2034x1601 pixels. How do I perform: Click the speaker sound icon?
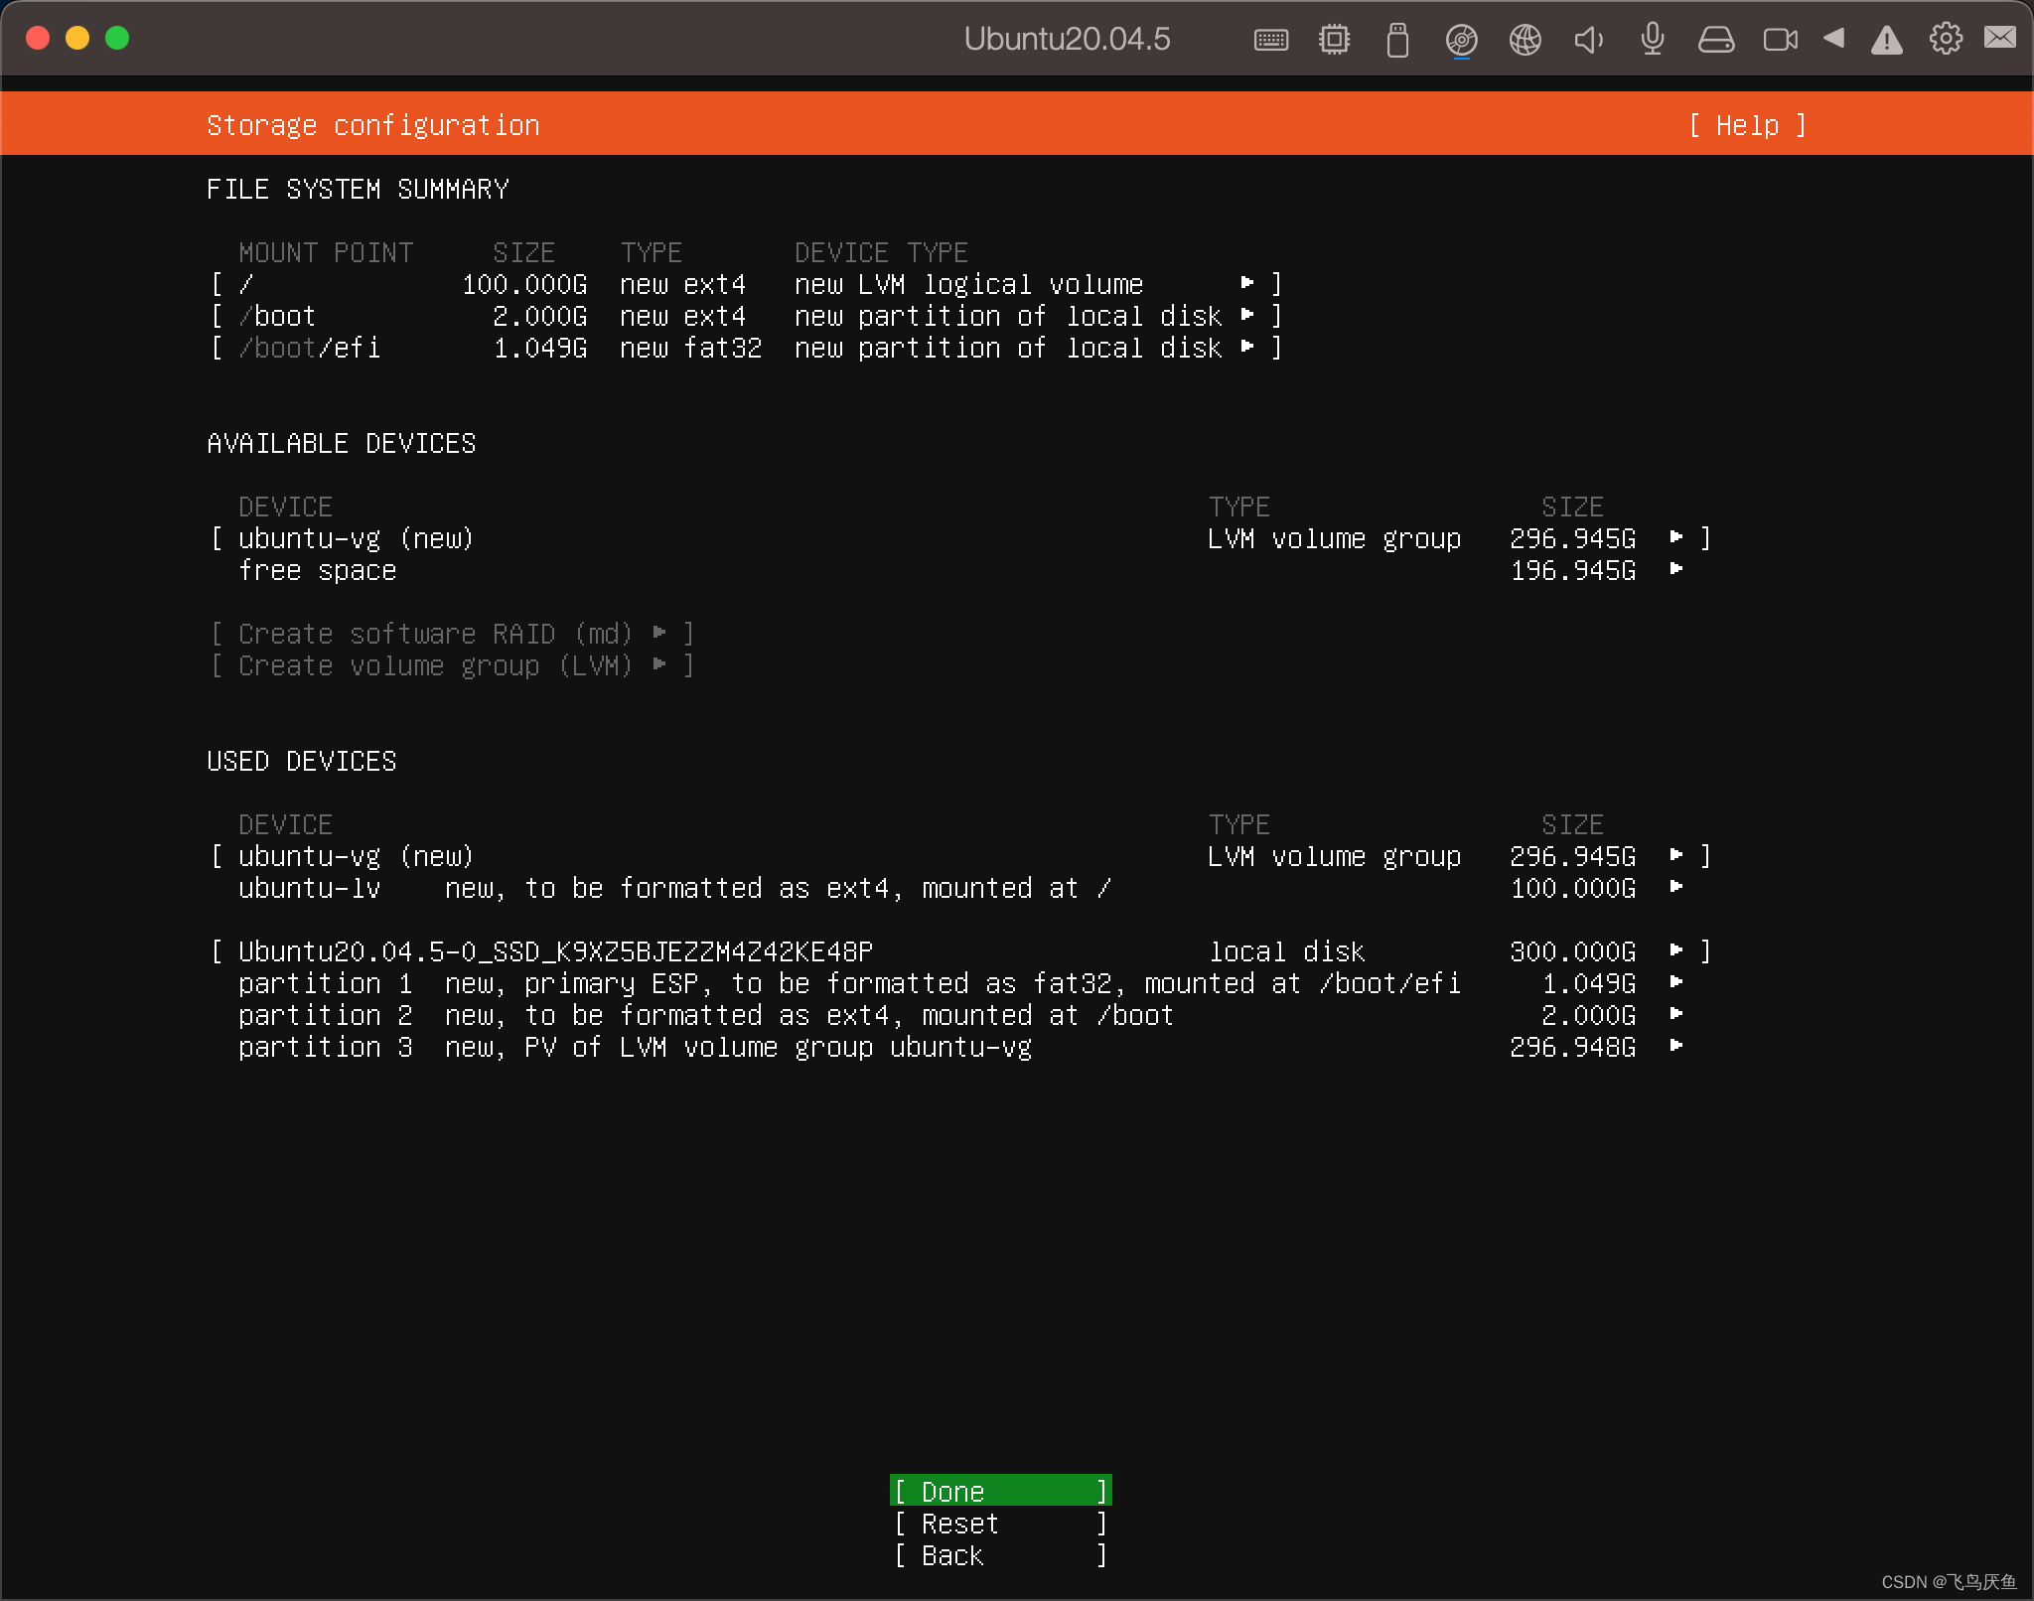[x=1588, y=40]
